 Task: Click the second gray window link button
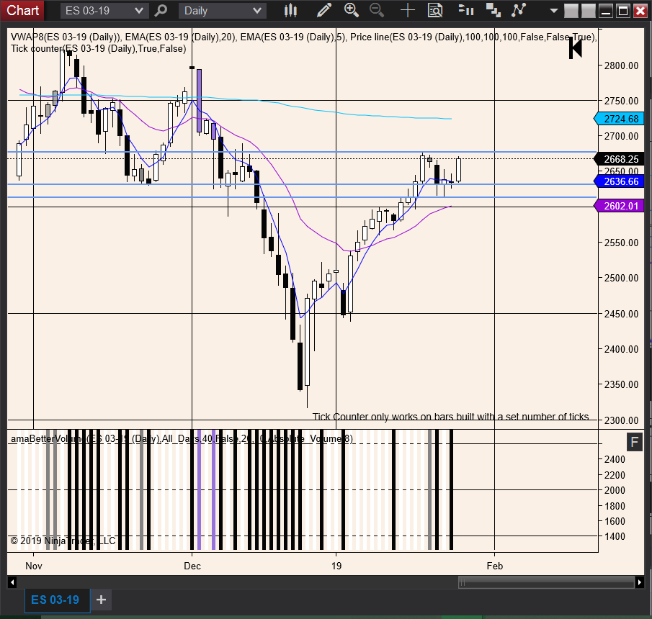coord(589,11)
